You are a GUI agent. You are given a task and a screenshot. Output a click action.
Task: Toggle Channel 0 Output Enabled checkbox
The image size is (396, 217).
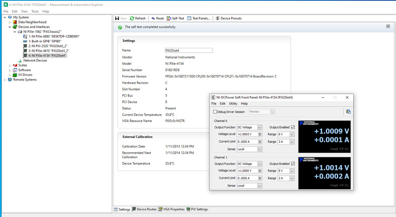click(x=293, y=127)
